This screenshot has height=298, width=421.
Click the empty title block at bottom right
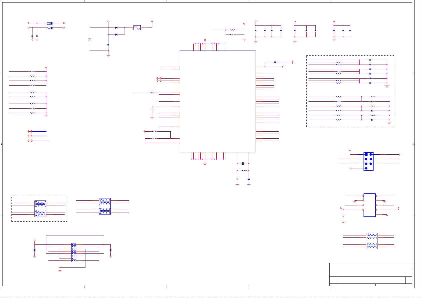click(371, 274)
